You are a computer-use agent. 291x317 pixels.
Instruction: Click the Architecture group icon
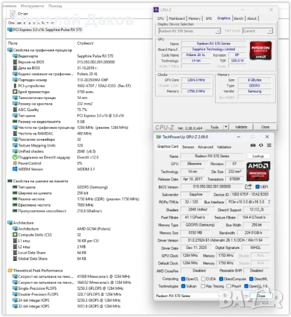click(10, 223)
